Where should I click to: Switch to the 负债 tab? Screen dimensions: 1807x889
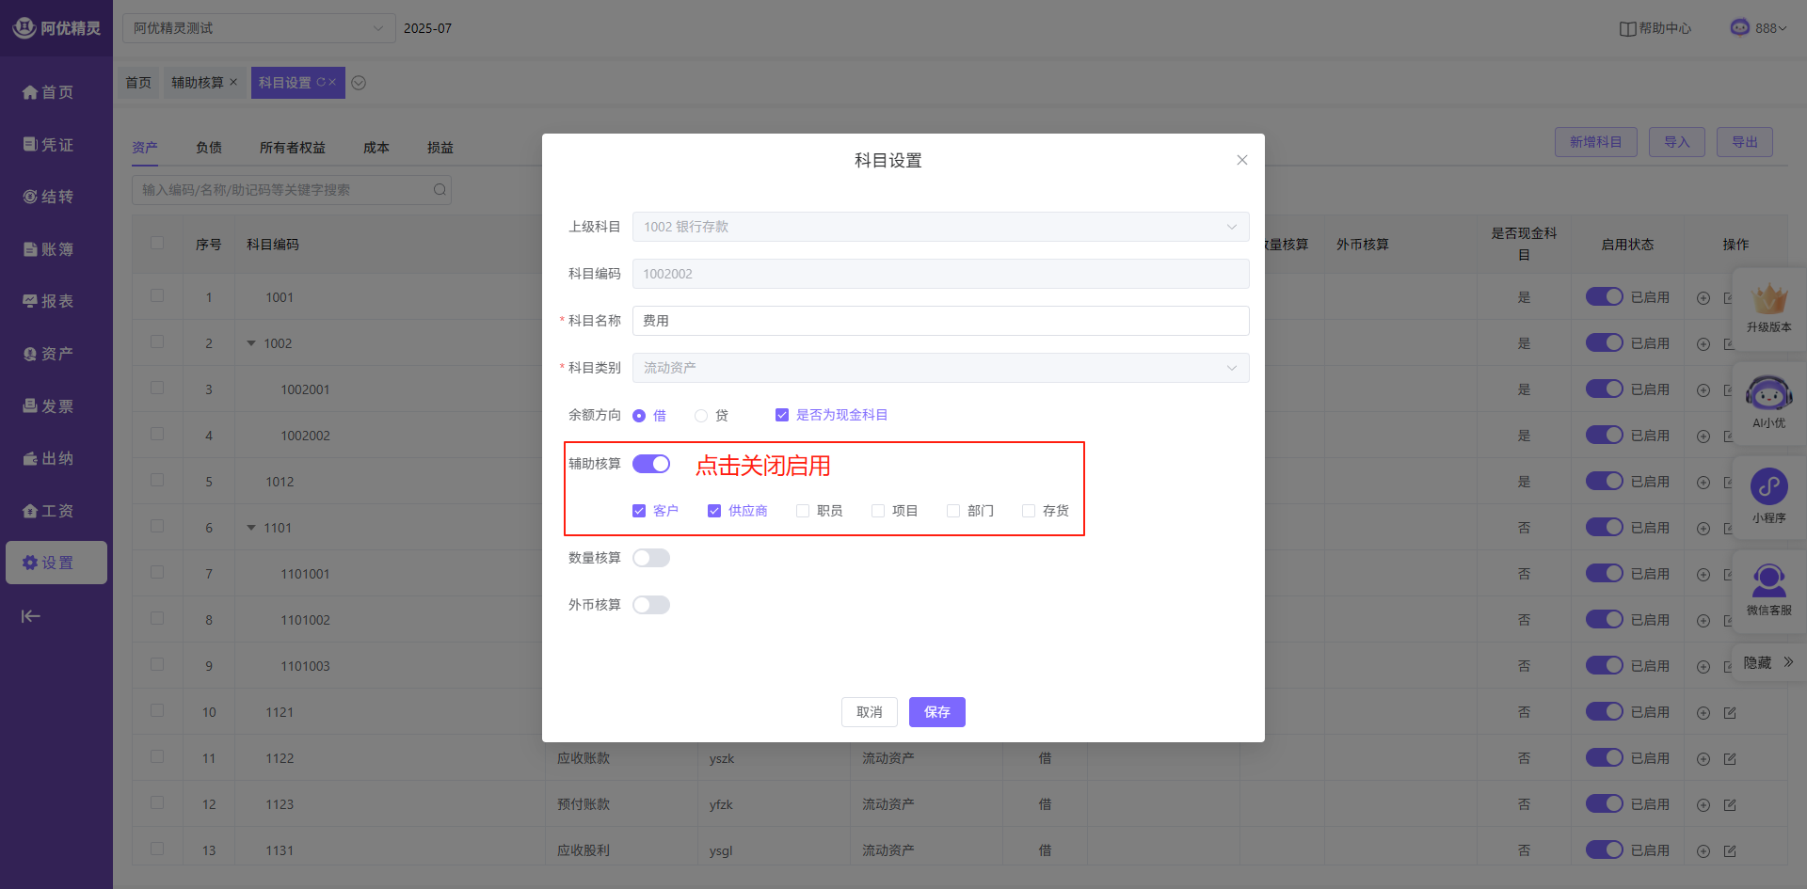[209, 148]
